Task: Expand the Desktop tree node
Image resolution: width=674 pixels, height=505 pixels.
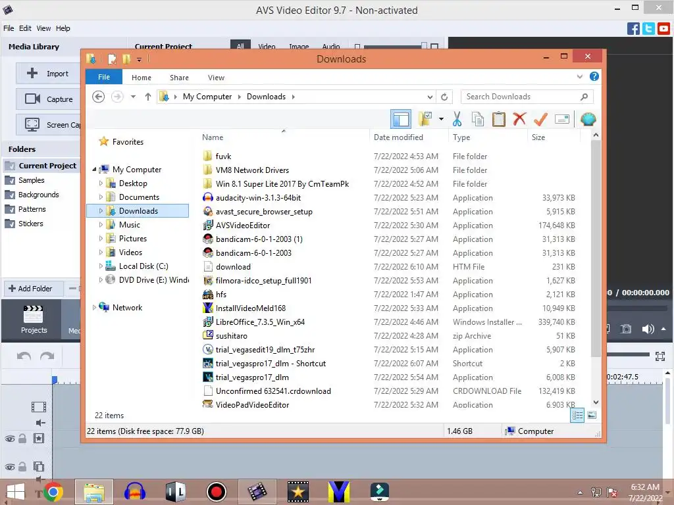Action: (101, 183)
